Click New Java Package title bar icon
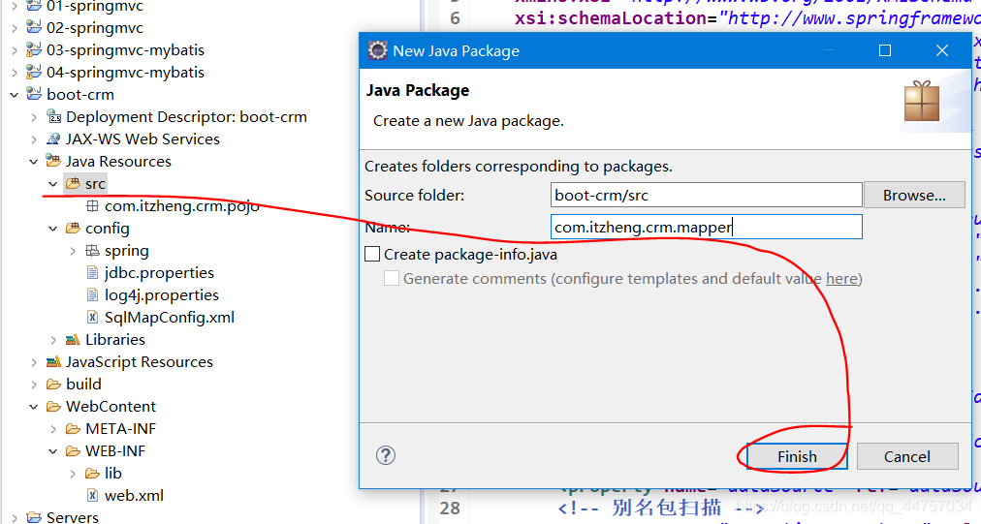The width and height of the screenshot is (981, 524). coord(377,50)
